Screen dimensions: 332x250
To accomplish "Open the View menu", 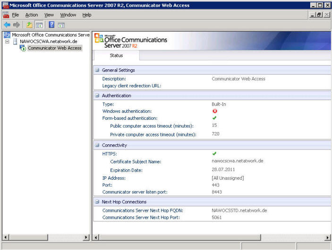I will tap(49, 15).
